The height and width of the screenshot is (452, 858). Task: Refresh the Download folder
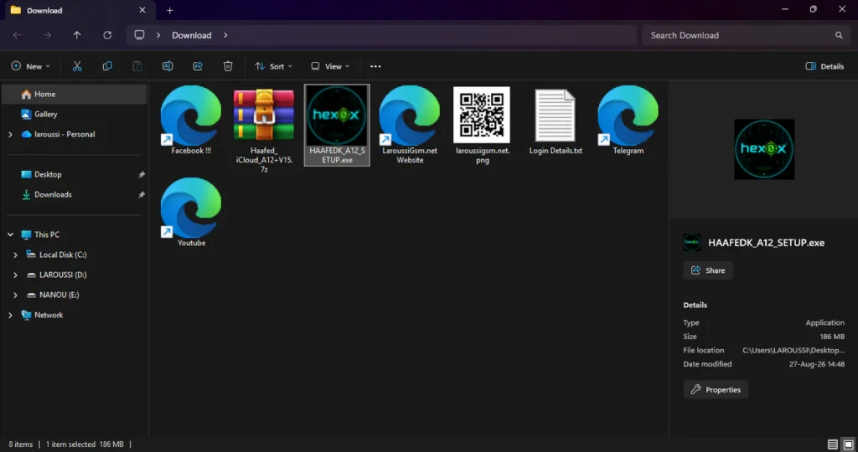[x=107, y=35]
